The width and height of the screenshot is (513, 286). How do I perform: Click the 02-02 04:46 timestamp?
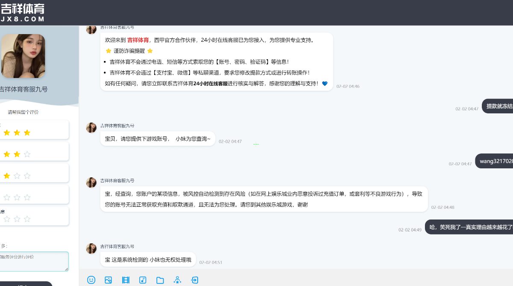coord(348,87)
